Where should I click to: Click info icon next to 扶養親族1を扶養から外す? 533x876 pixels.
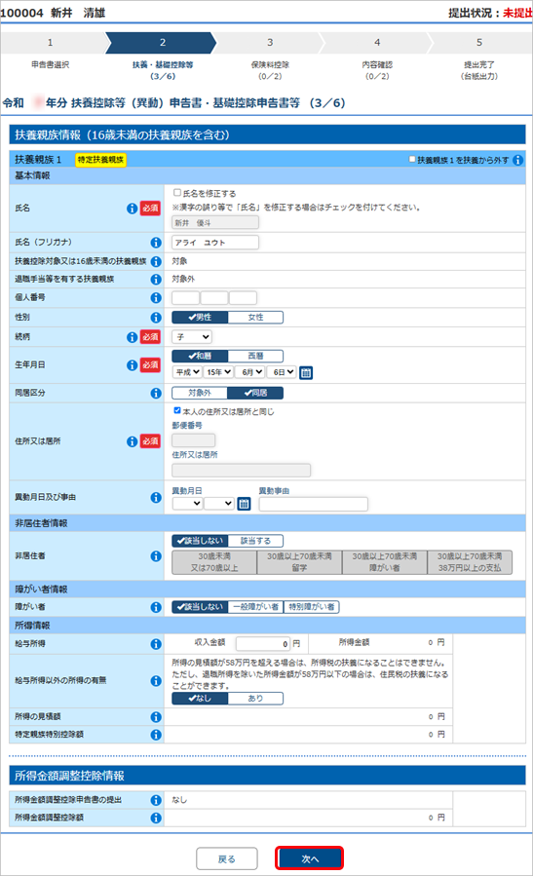click(518, 161)
